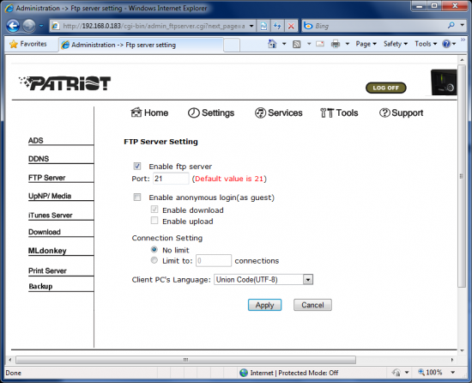Click the Apply button
472x383 pixels.
tap(264, 305)
